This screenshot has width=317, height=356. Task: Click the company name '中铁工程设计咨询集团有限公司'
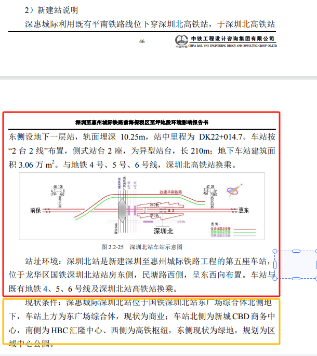pyautogui.click(x=233, y=38)
